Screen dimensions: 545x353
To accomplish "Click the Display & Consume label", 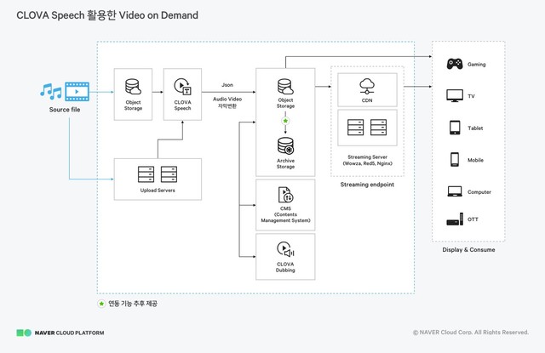I will pos(468,249).
